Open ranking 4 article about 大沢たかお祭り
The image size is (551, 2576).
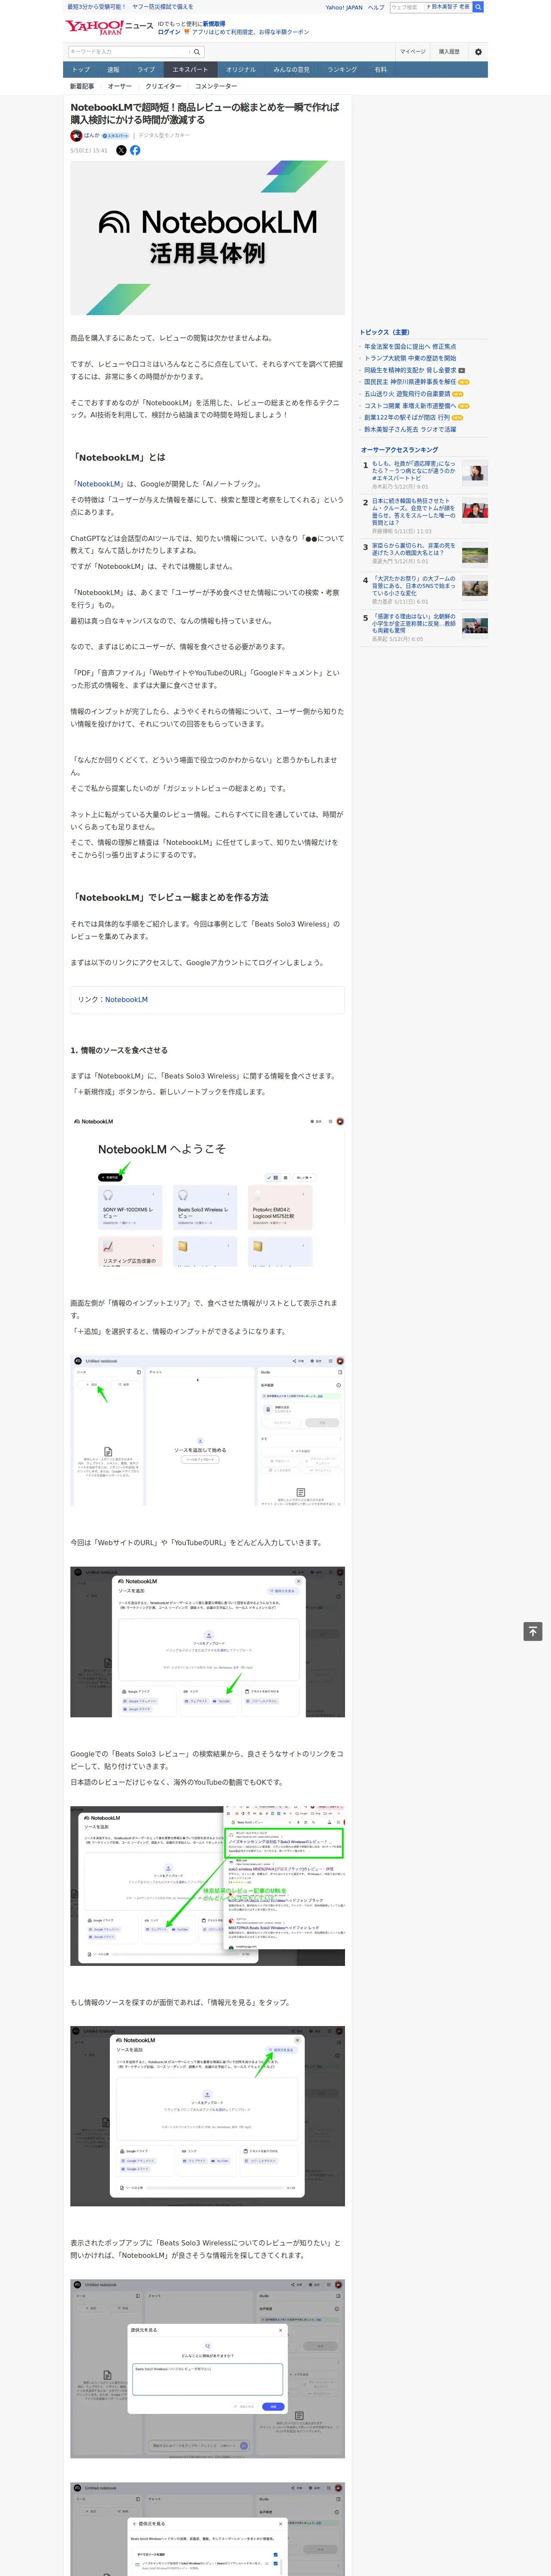tap(414, 586)
